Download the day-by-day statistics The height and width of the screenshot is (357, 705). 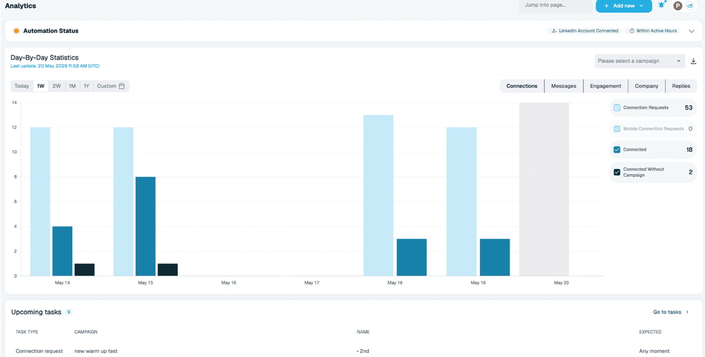693,61
